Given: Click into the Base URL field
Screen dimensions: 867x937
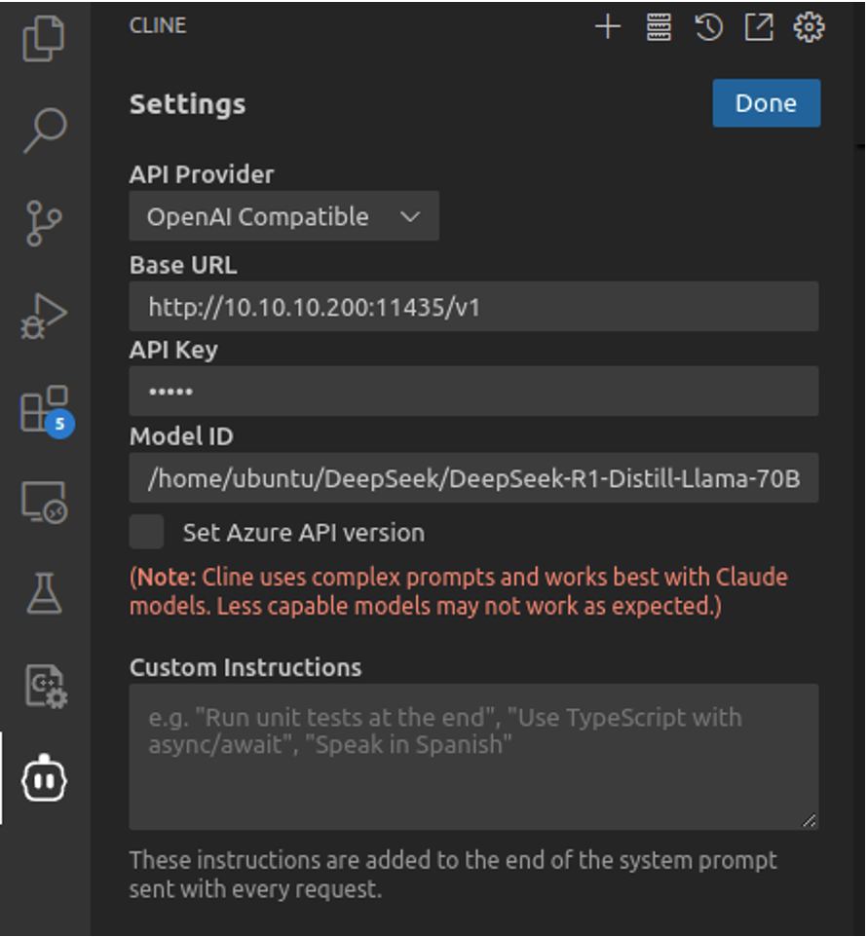Looking at the screenshot, I should pyautogui.click(x=473, y=308).
